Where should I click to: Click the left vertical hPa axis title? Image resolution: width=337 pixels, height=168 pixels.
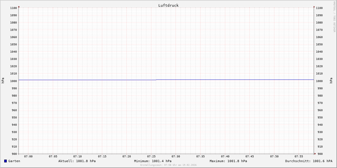pos(3,81)
